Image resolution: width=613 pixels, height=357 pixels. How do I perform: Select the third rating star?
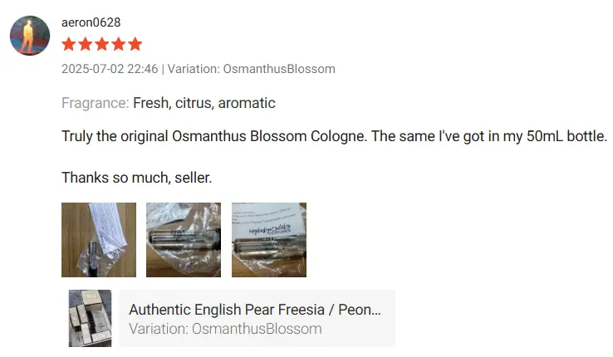coord(101,44)
